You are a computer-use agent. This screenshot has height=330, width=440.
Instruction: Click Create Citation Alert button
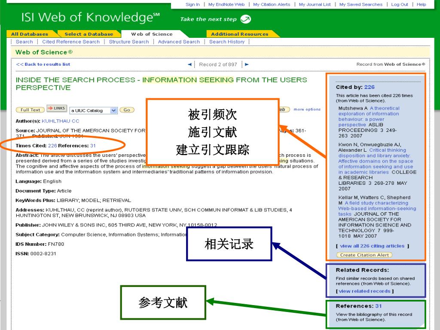point(364,255)
